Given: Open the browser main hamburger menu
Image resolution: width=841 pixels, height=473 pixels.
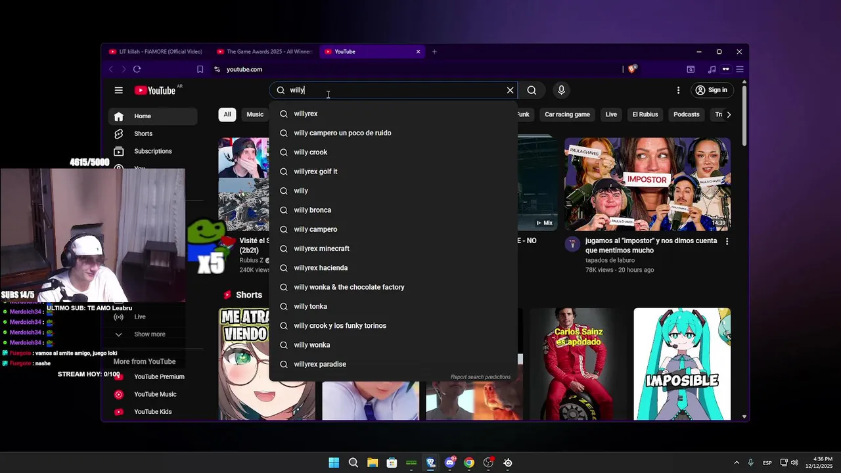Looking at the screenshot, I should pyautogui.click(x=740, y=69).
